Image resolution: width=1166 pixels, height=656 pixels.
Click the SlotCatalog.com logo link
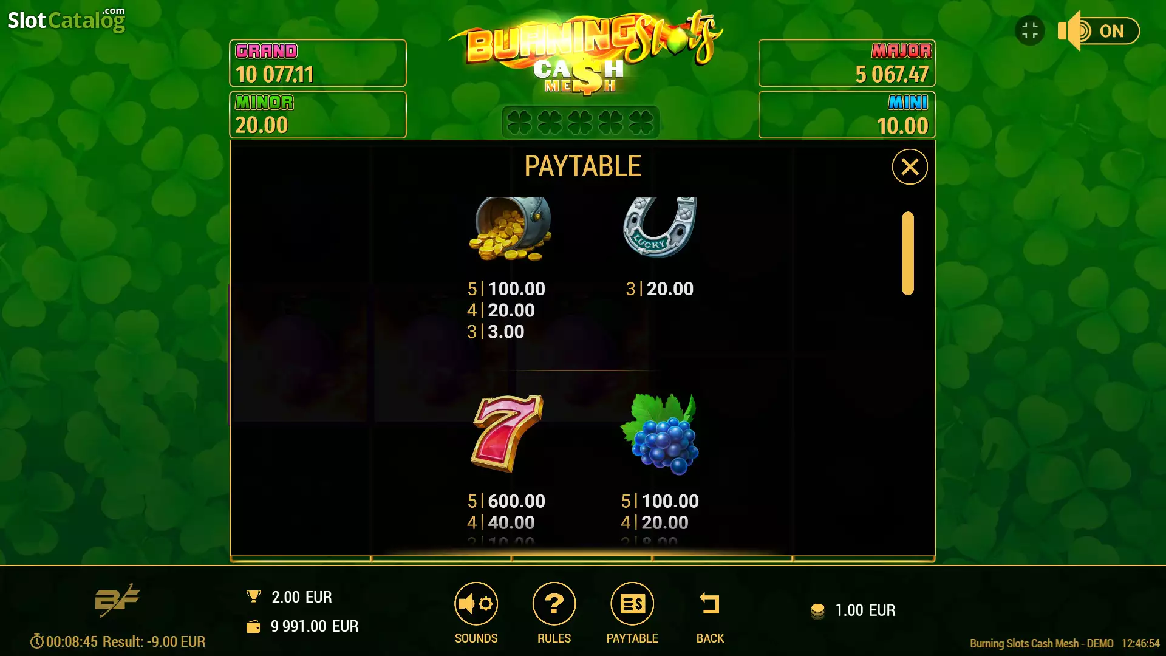point(66,20)
